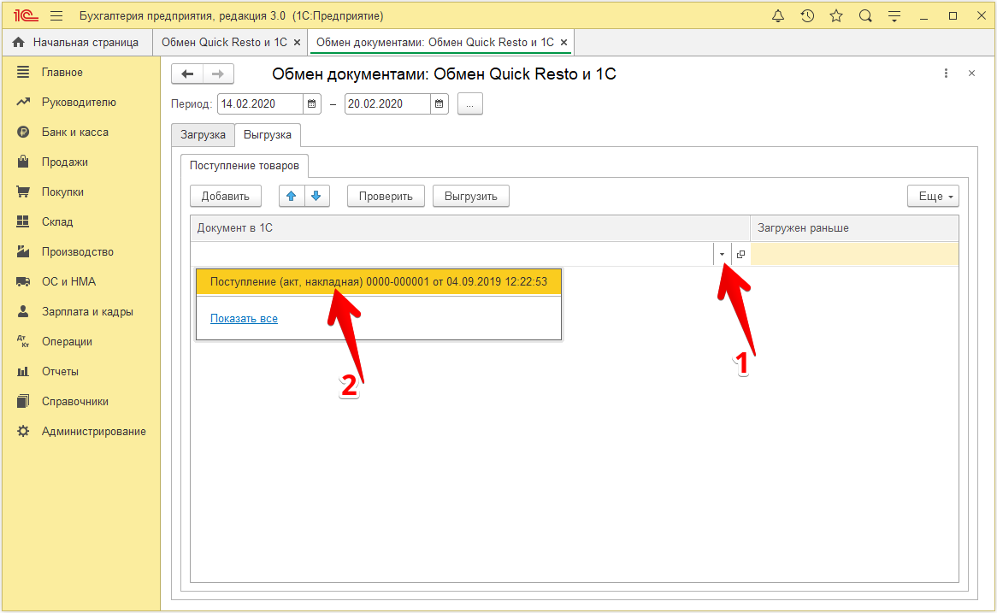Screen dimensions: 997x613
Task: Open Банк и касса section
Action: (x=74, y=133)
